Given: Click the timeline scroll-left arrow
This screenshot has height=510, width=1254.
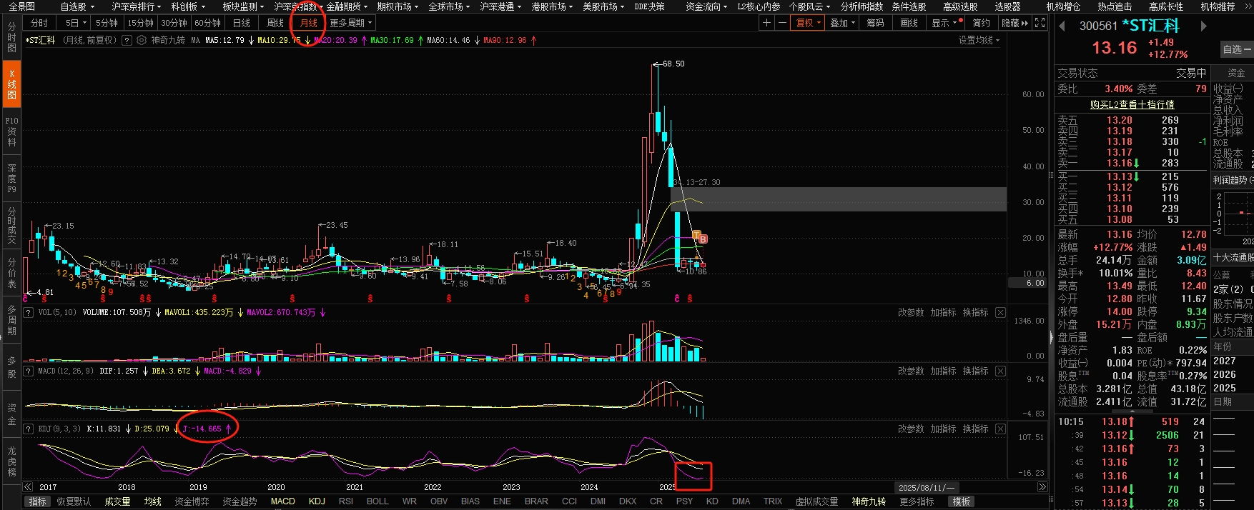Looking at the screenshot, I should [x=27, y=487].
